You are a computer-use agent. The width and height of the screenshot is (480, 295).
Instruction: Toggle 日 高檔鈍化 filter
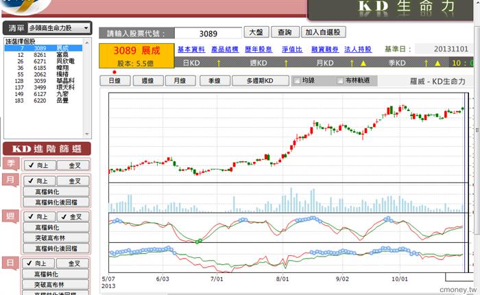click(x=56, y=274)
